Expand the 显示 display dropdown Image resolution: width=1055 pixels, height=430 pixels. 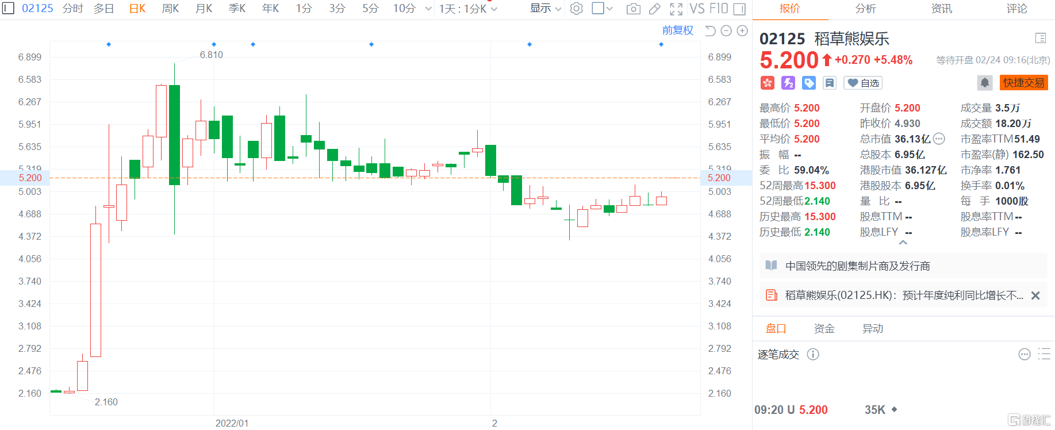545,9
